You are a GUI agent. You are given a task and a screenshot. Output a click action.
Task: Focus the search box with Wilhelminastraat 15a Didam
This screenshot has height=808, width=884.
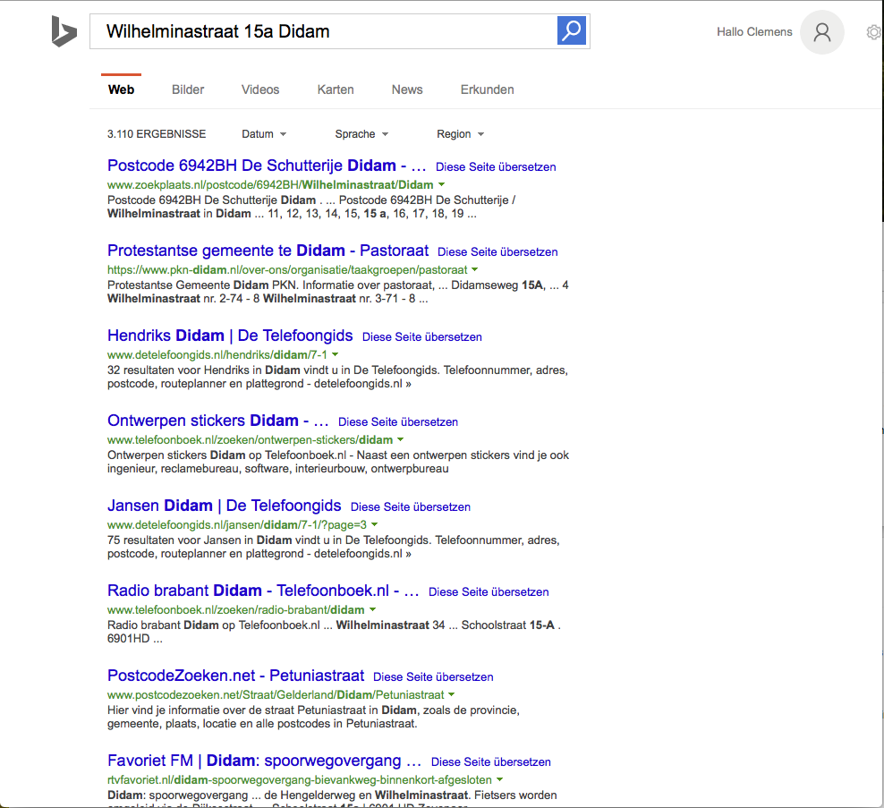click(x=323, y=31)
